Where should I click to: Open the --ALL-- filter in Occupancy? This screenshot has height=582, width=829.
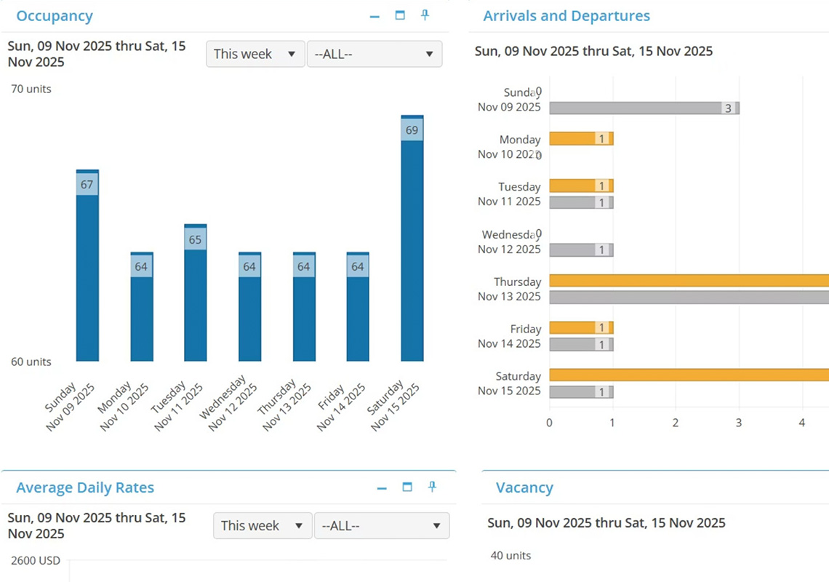pyautogui.click(x=375, y=54)
